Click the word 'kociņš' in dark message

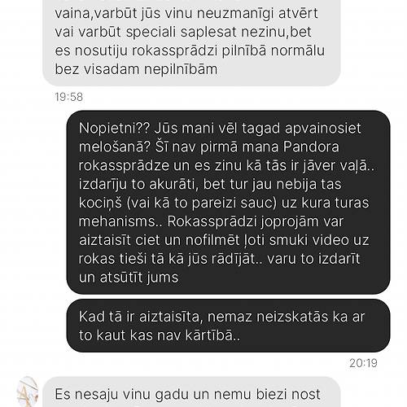tap(100, 203)
